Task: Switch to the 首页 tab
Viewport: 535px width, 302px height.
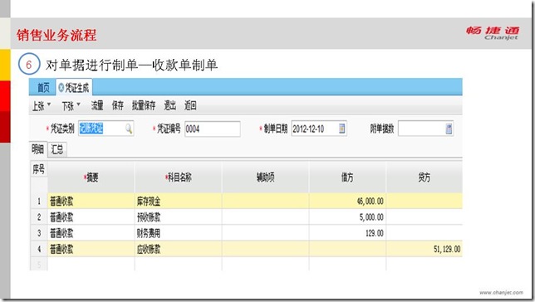Action: point(43,88)
